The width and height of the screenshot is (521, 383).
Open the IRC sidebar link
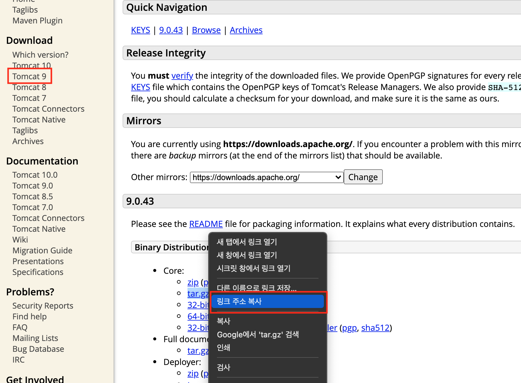pos(18,360)
